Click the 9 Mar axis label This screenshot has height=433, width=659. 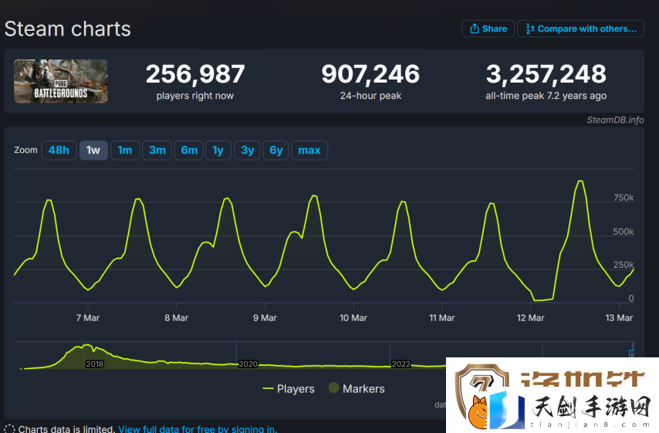pyautogui.click(x=265, y=318)
